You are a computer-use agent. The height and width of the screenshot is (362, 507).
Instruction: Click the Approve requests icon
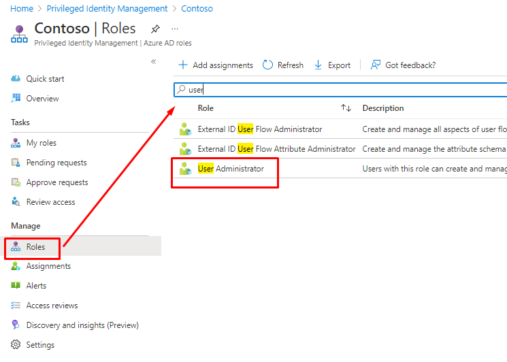tap(16, 182)
